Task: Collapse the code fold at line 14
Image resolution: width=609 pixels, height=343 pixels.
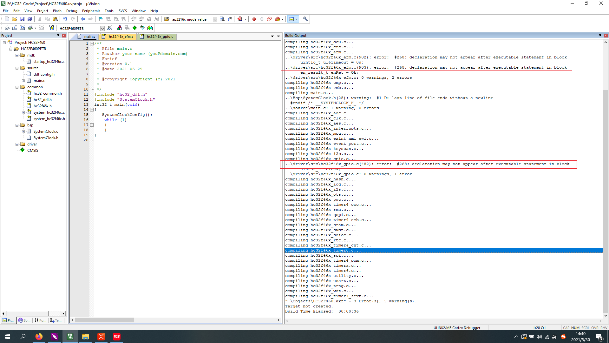Action: point(92,110)
